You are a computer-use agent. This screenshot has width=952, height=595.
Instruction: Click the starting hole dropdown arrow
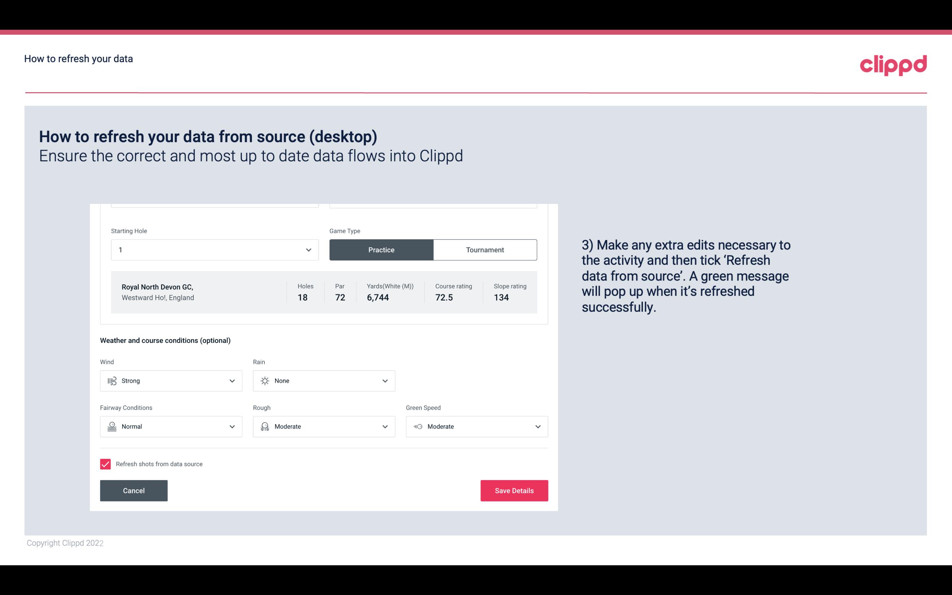click(308, 250)
